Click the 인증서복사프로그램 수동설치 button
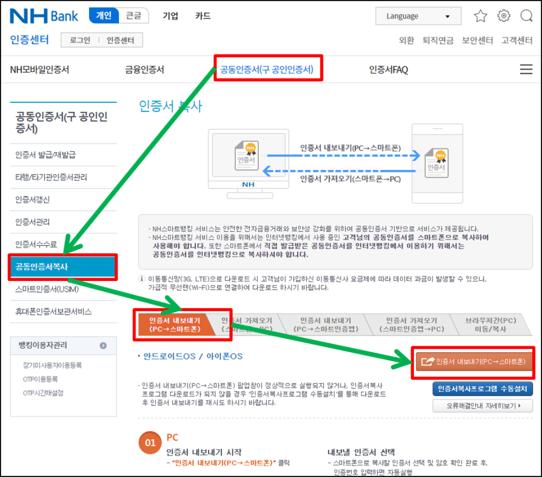Image resolution: width=542 pixels, height=477 pixels. click(x=482, y=389)
